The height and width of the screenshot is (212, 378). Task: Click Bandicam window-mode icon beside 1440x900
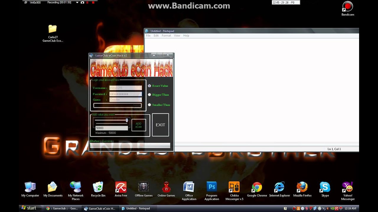[x=26, y=2]
